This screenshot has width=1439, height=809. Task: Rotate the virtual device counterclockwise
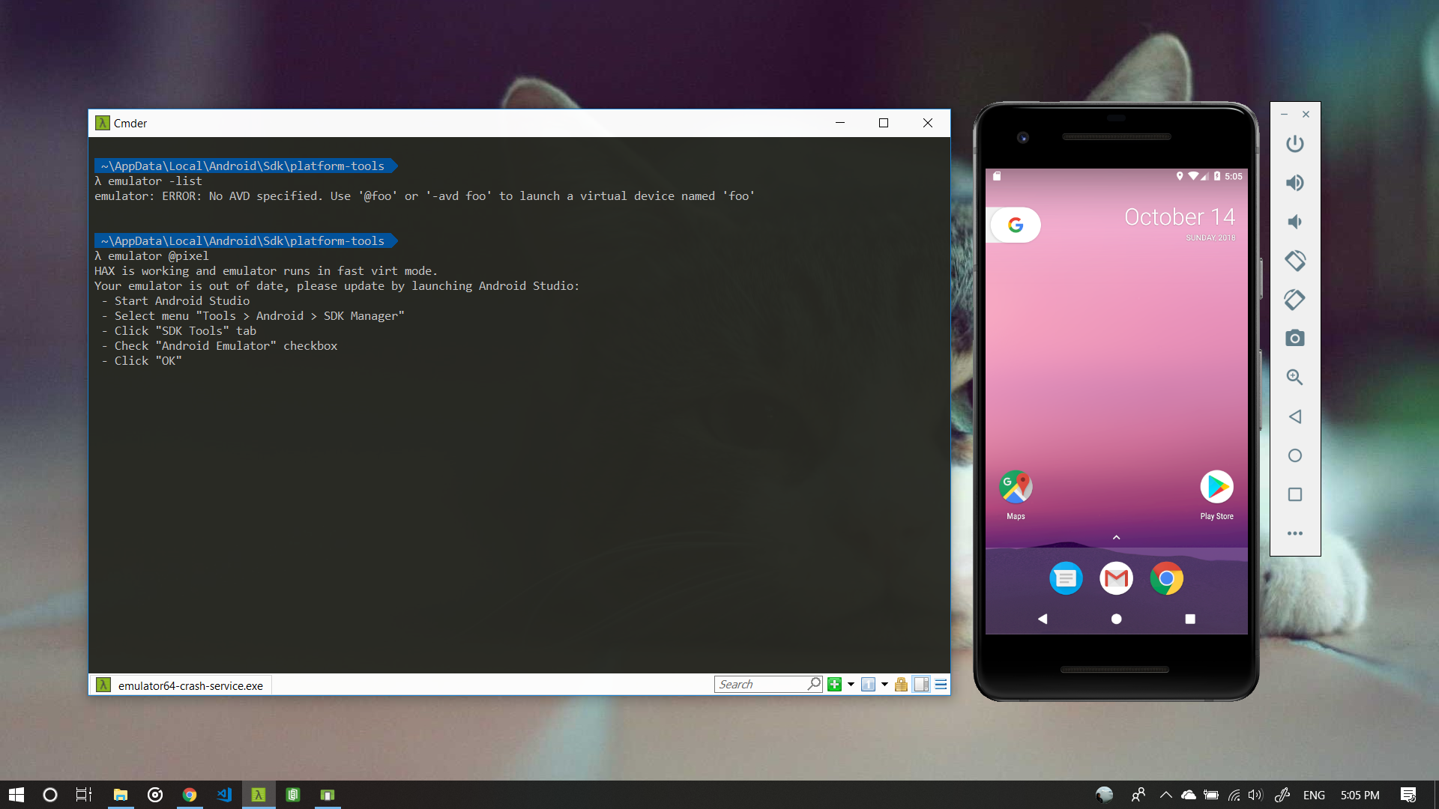[1295, 261]
